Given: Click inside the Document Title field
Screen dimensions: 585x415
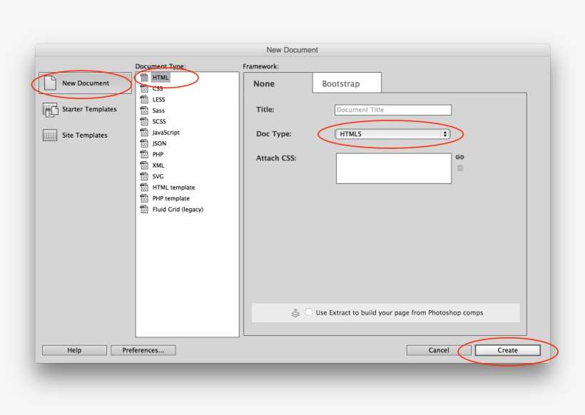Looking at the screenshot, I should pos(392,109).
